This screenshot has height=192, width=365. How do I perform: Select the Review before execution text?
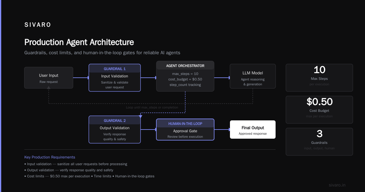pos(185,137)
